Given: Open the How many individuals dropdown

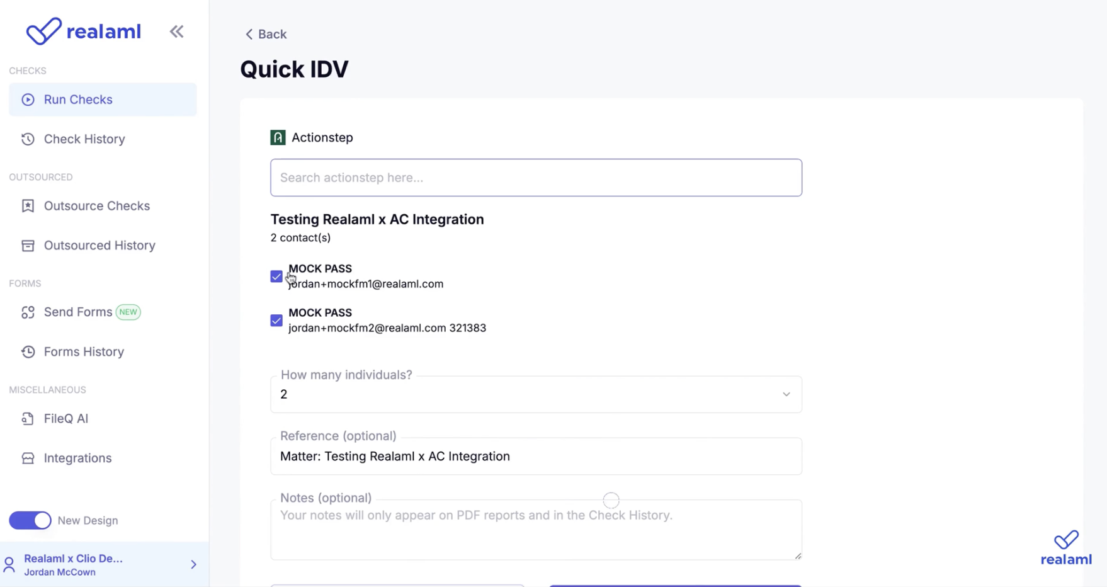Looking at the screenshot, I should pyautogui.click(x=536, y=394).
